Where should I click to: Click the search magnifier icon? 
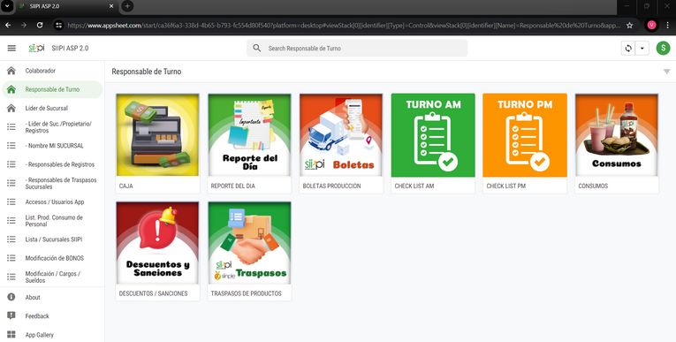257,48
